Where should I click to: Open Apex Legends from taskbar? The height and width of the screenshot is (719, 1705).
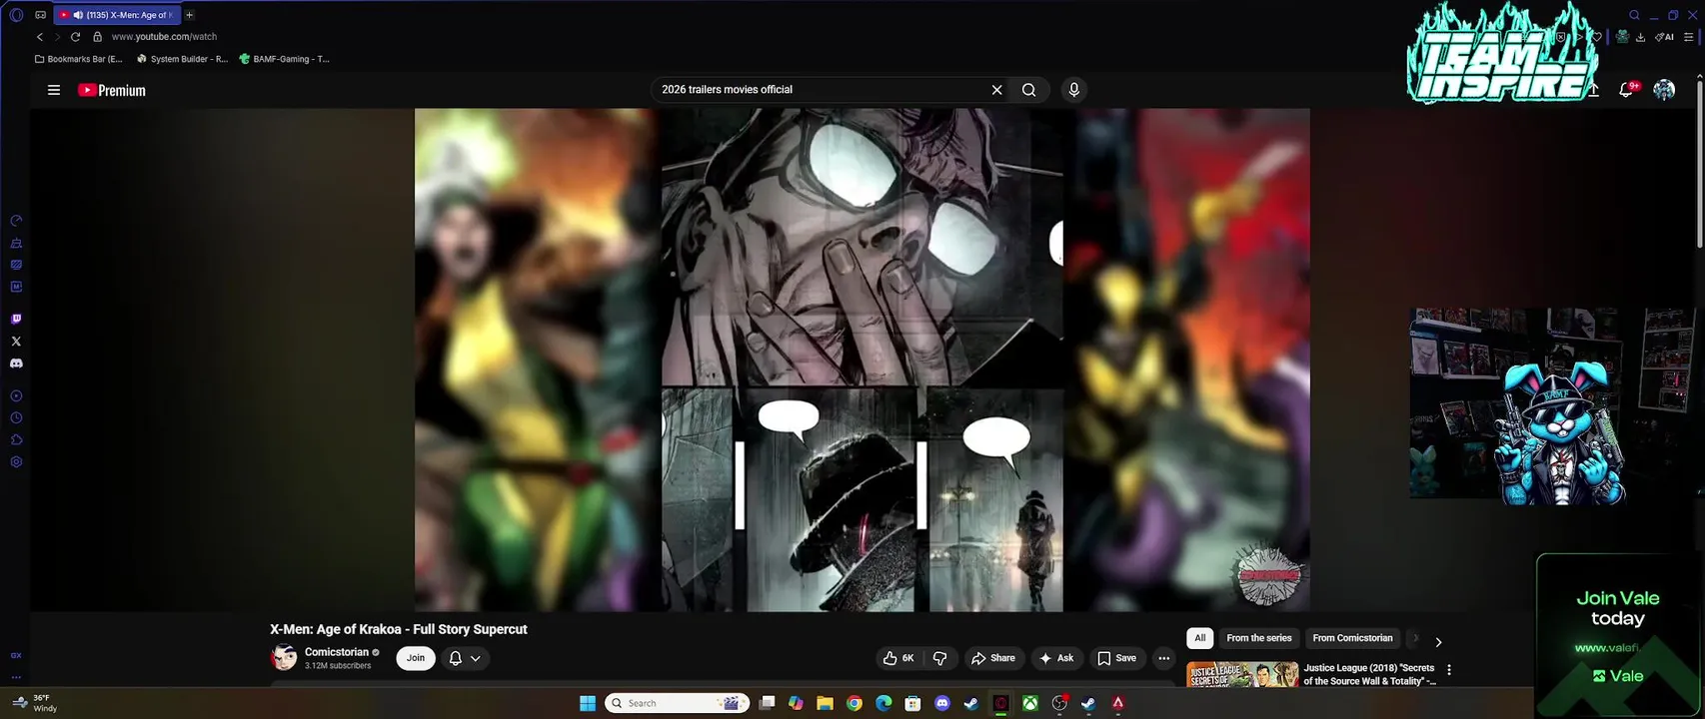1117,703
